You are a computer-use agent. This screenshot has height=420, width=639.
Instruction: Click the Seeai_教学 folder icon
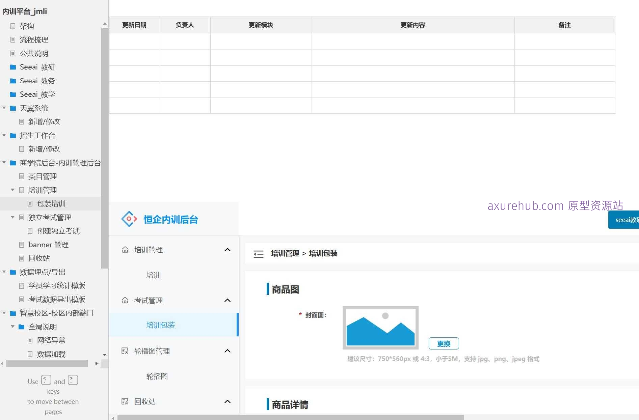coord(13,94)
